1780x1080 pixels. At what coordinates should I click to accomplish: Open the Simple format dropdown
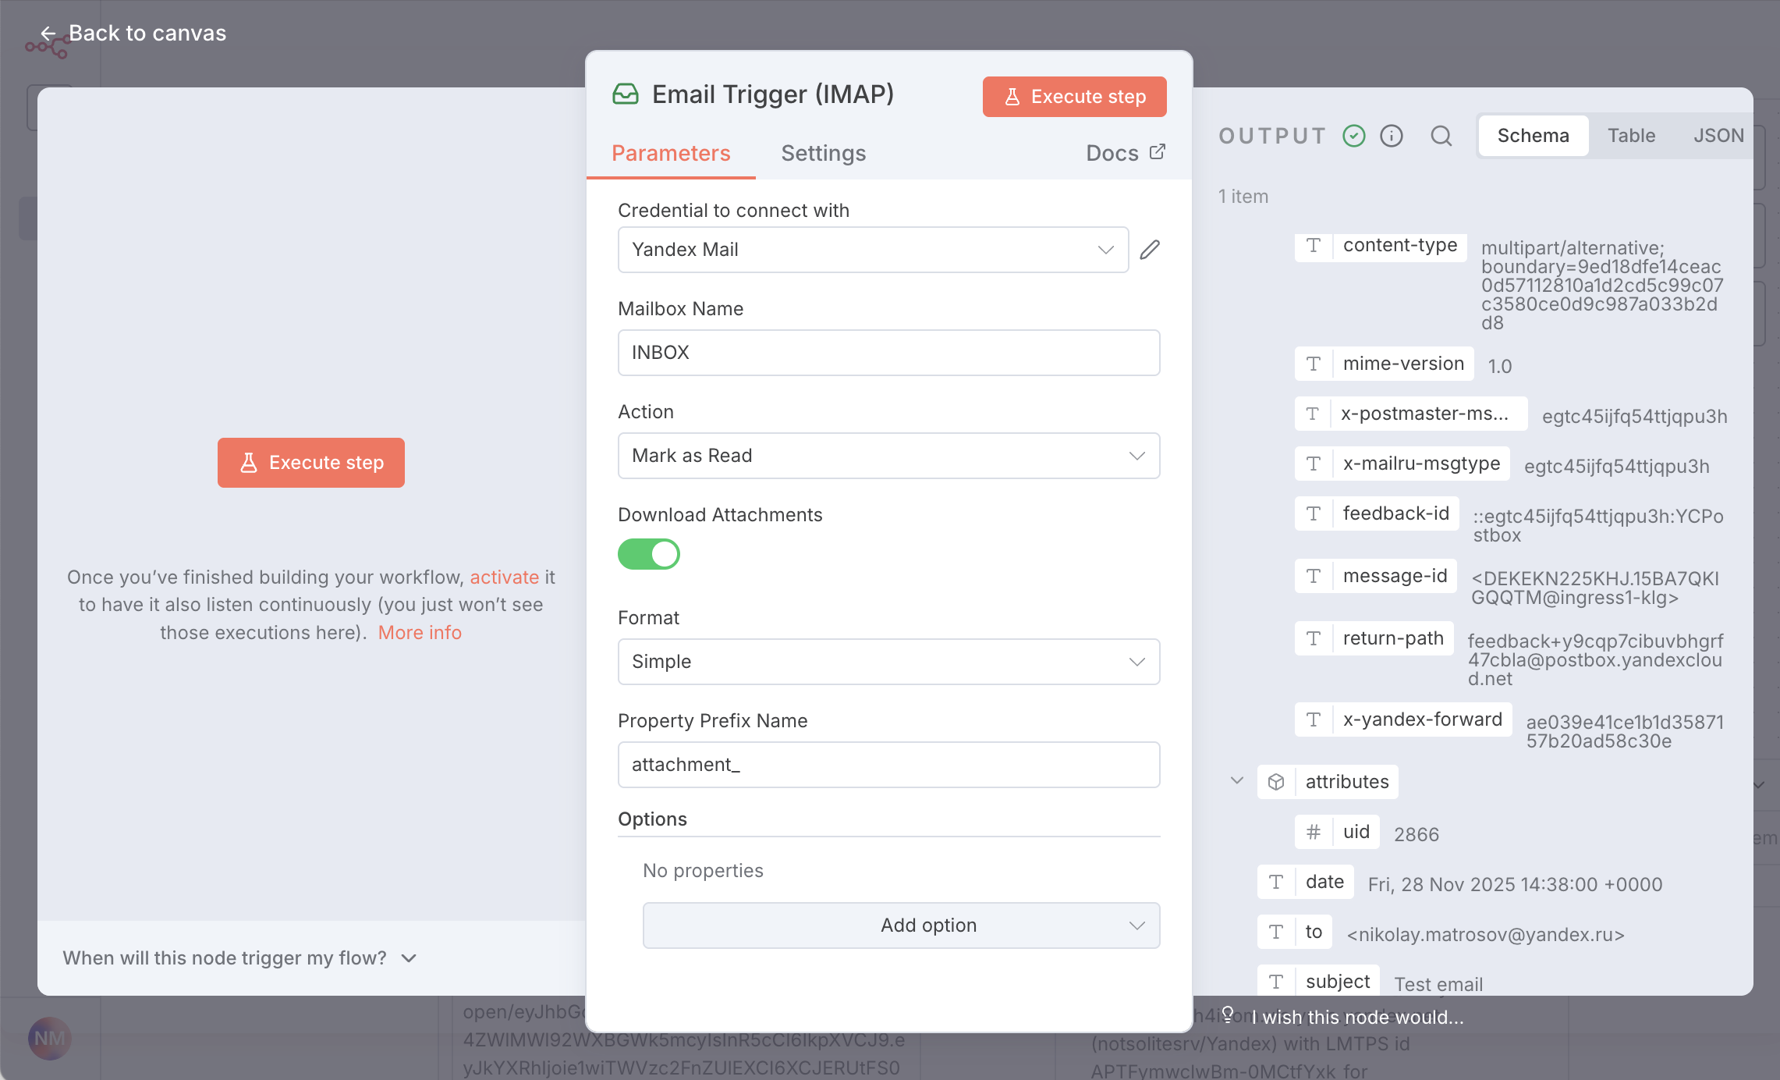[x=888, y=662]
